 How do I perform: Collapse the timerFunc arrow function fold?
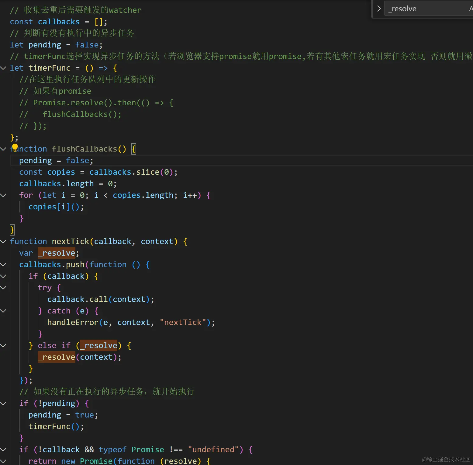point(3,68)
